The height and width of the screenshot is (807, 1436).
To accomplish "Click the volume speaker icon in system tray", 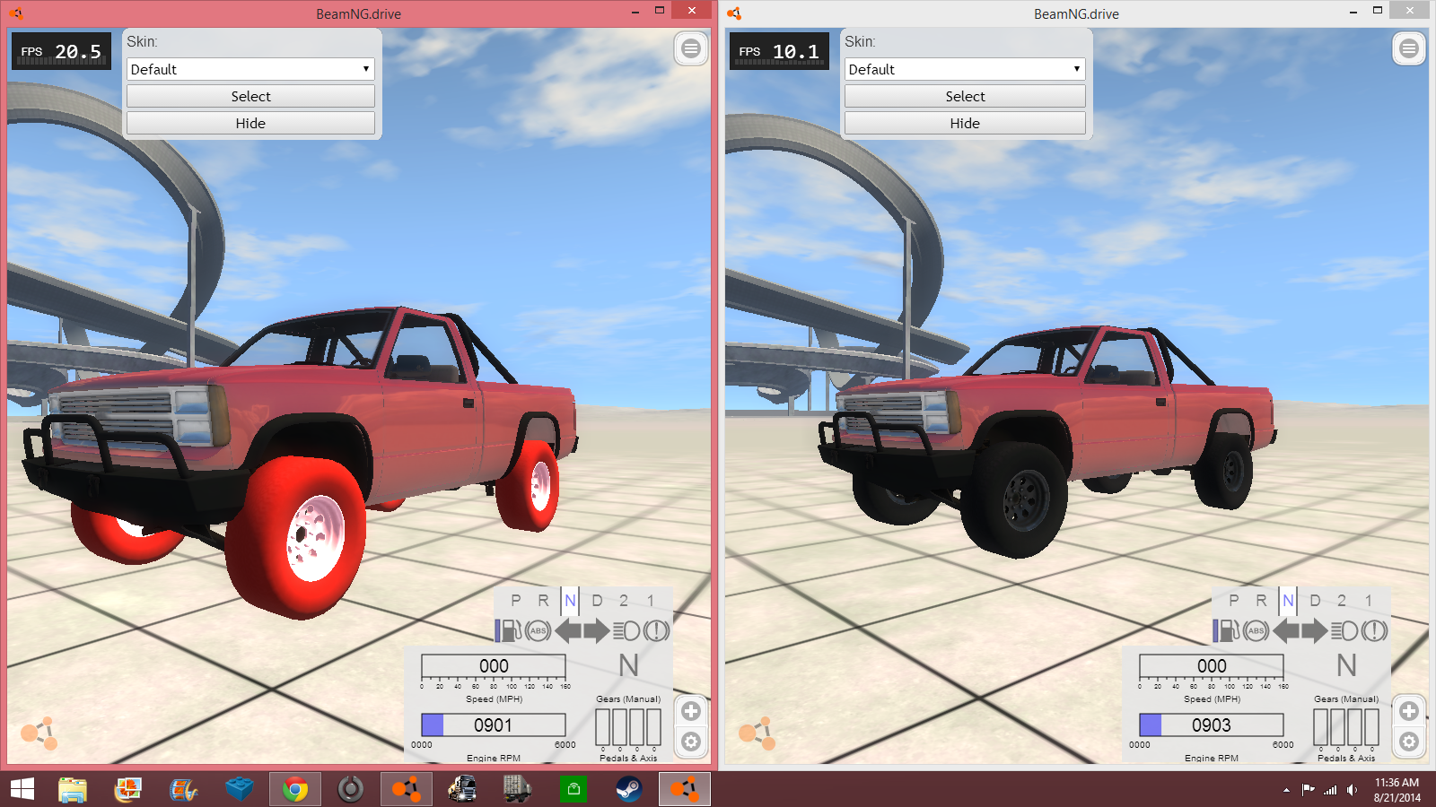I will coord(1352,790).
